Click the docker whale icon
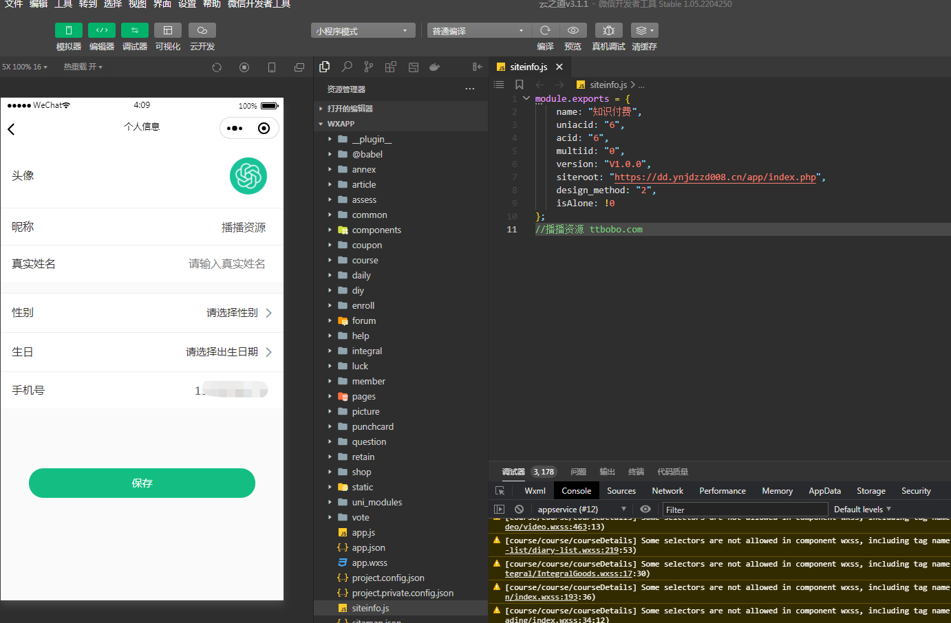951x623 pixels. [x=435, y=67]
